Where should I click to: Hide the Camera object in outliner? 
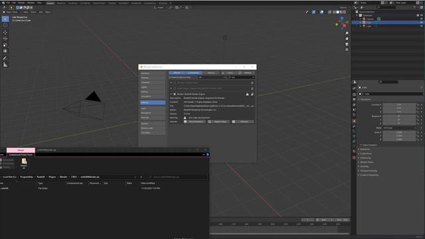click(422, 19)
